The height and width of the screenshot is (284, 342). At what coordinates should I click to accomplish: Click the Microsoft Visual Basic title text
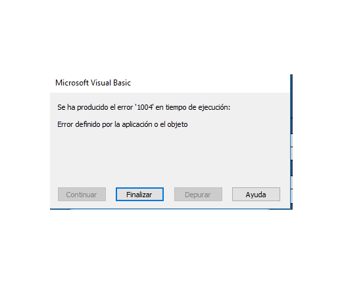point(93,83)
